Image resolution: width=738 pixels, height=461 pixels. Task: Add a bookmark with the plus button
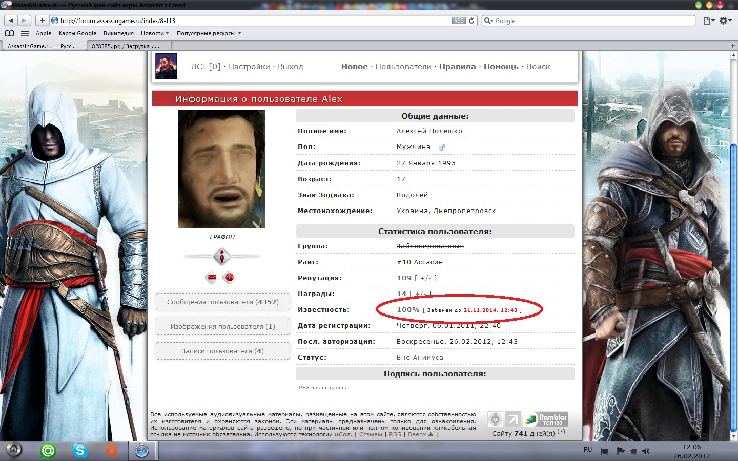(42, 20)
